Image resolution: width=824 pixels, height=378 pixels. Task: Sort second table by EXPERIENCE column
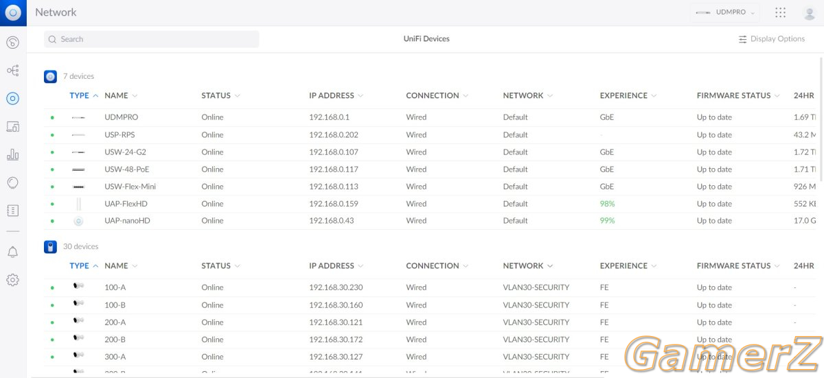pos(628,265)
